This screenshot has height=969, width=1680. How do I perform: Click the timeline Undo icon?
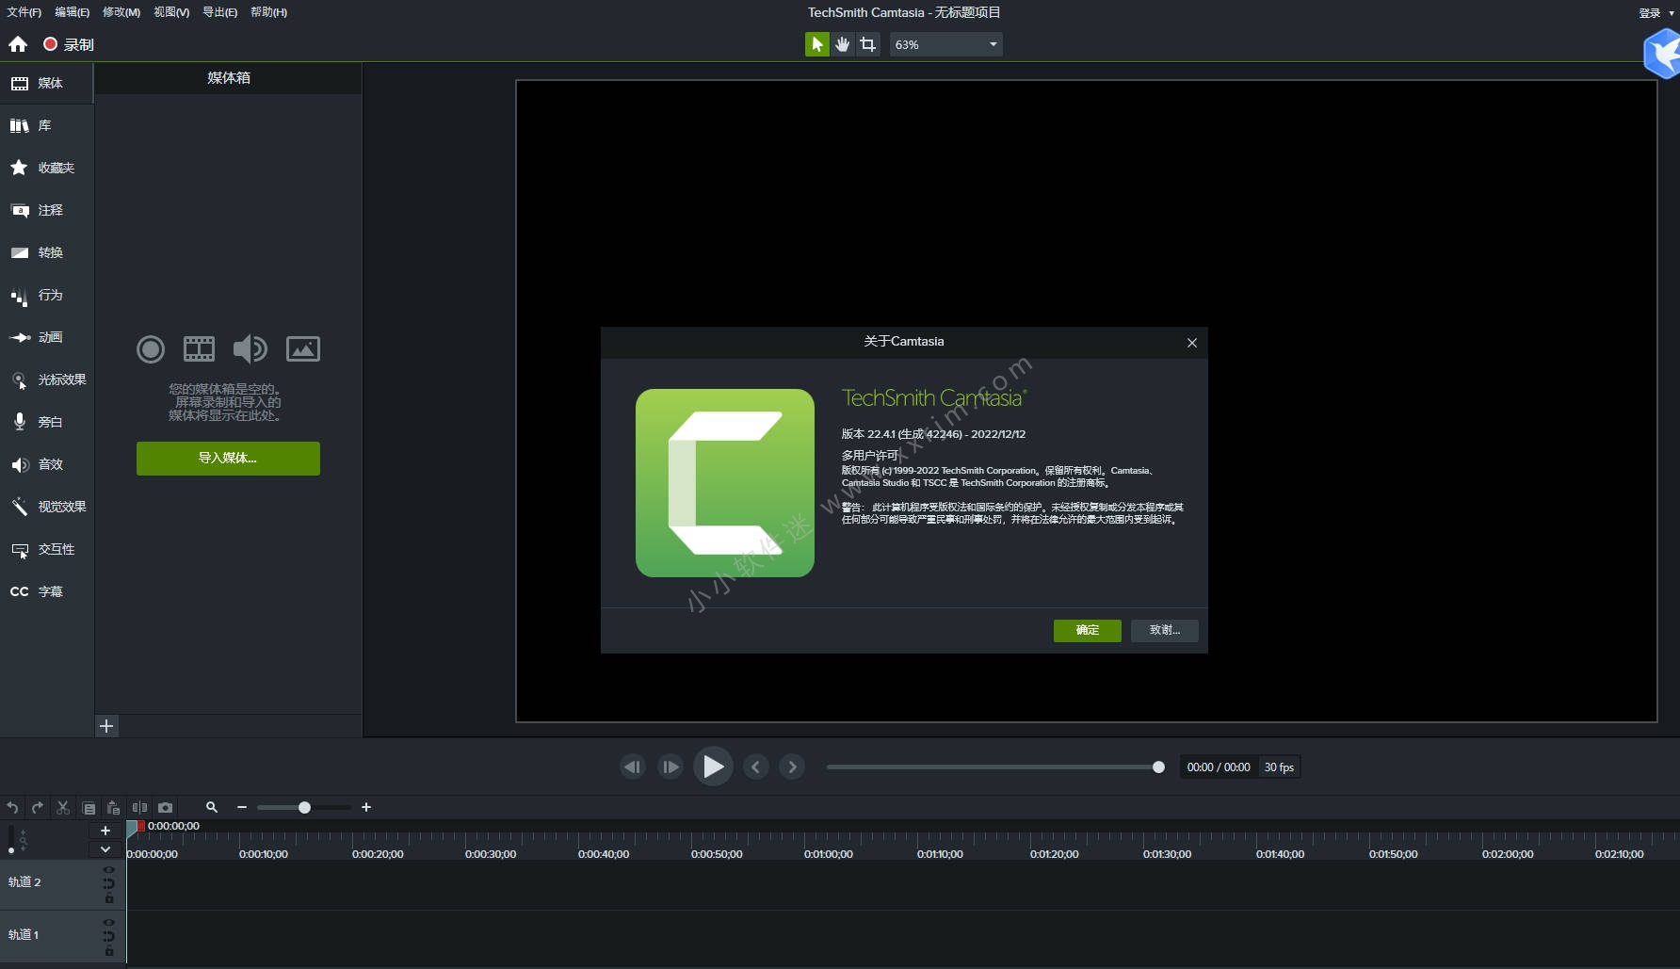tap(12, 808)
